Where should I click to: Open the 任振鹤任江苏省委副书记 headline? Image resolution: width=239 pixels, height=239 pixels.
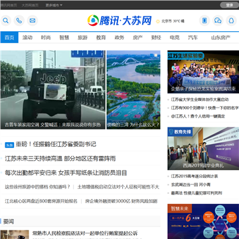[x=56, y=144]
